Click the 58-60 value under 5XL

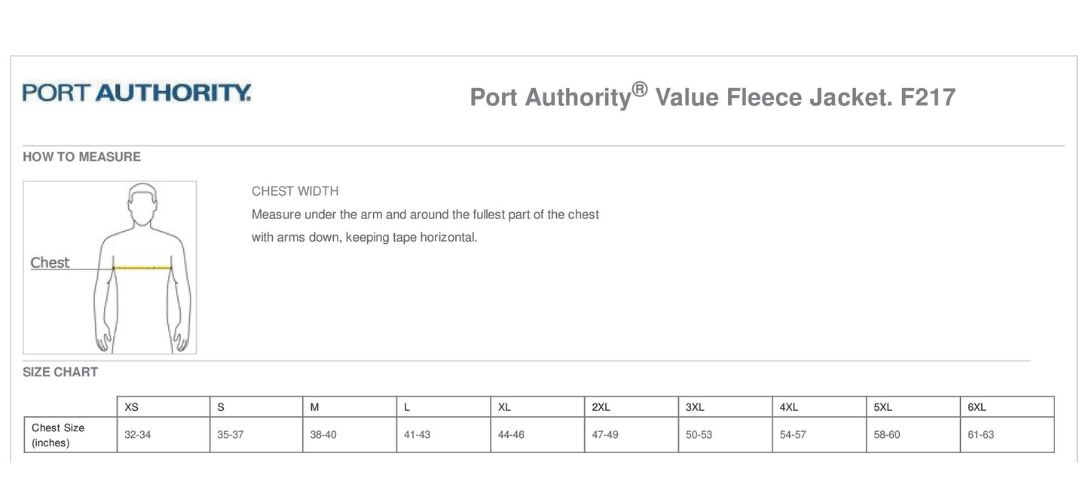[887, 435]
